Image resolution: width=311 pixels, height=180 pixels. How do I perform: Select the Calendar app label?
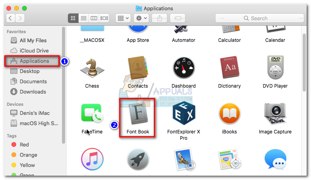click(x=275, y=40)
